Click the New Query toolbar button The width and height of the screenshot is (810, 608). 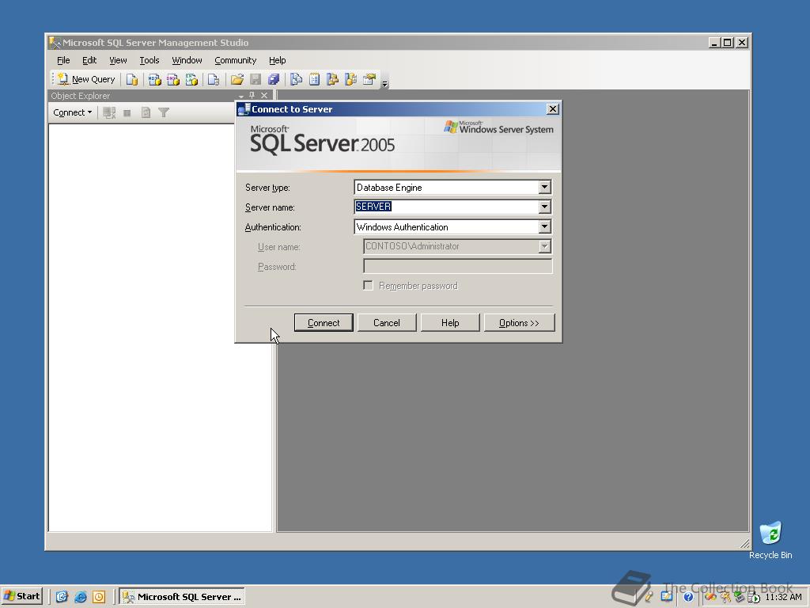(85, 79)
